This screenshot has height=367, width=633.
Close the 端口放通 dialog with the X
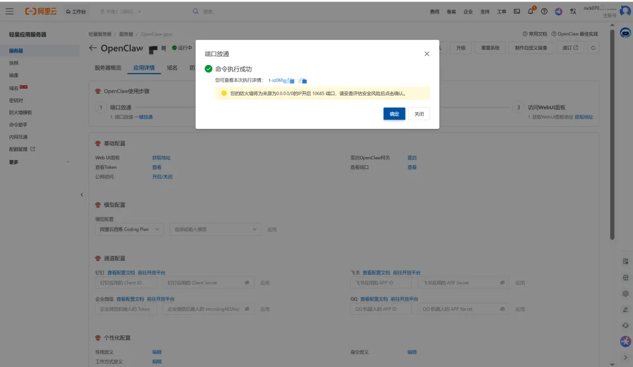point(427,54)
